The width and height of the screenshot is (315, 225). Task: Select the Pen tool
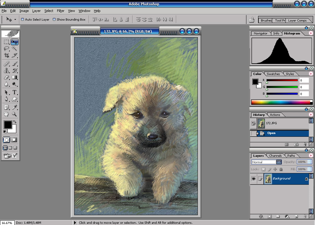click(x=6, y=99)
